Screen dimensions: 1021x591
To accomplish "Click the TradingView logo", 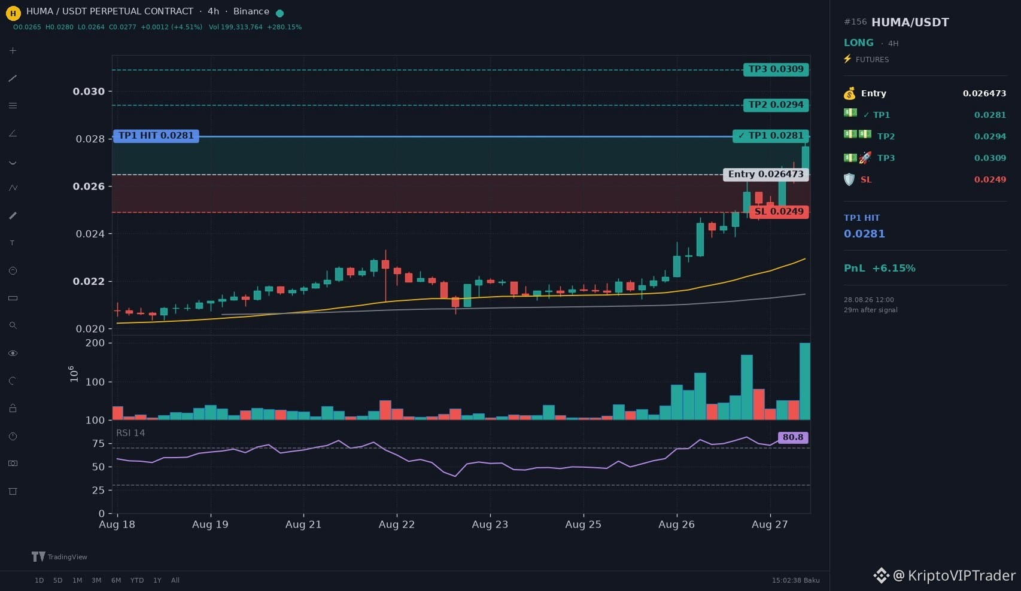I will 59,557.
